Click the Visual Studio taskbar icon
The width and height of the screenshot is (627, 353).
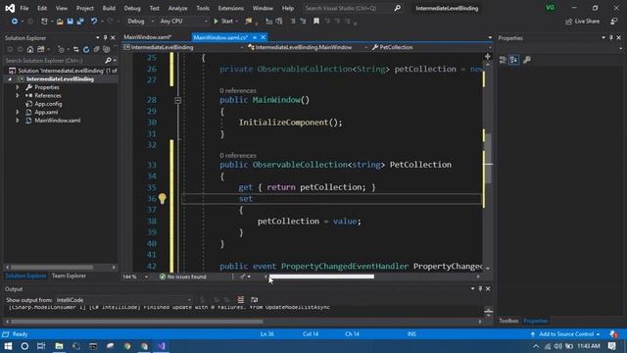(161, 346)
